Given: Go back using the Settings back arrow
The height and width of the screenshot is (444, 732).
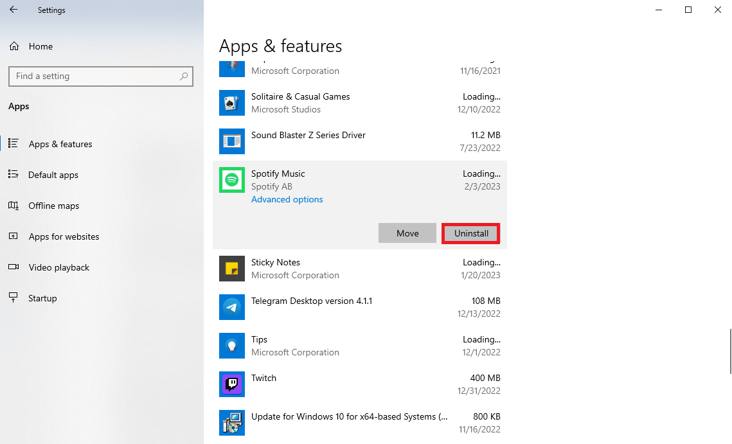Looking at the screenshot, I should [x=13, y=10].
